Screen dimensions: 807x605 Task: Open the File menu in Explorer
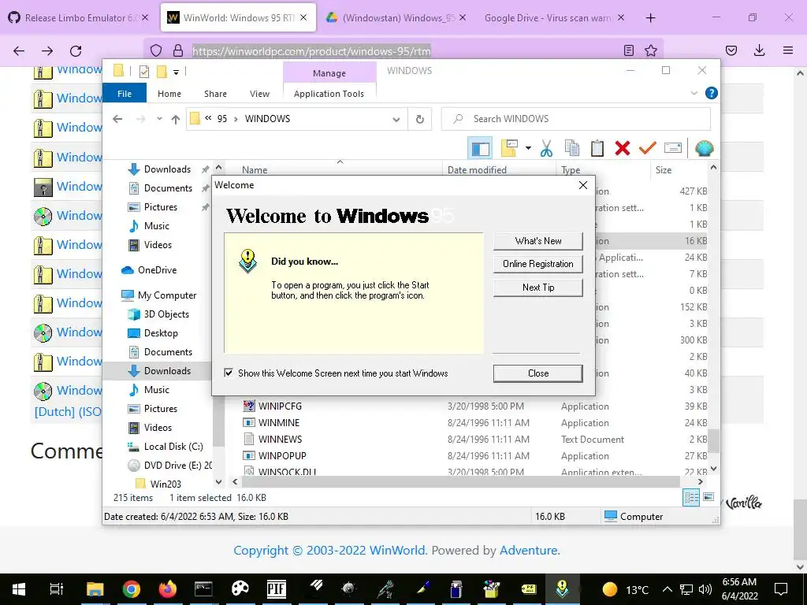click(125, 94)
